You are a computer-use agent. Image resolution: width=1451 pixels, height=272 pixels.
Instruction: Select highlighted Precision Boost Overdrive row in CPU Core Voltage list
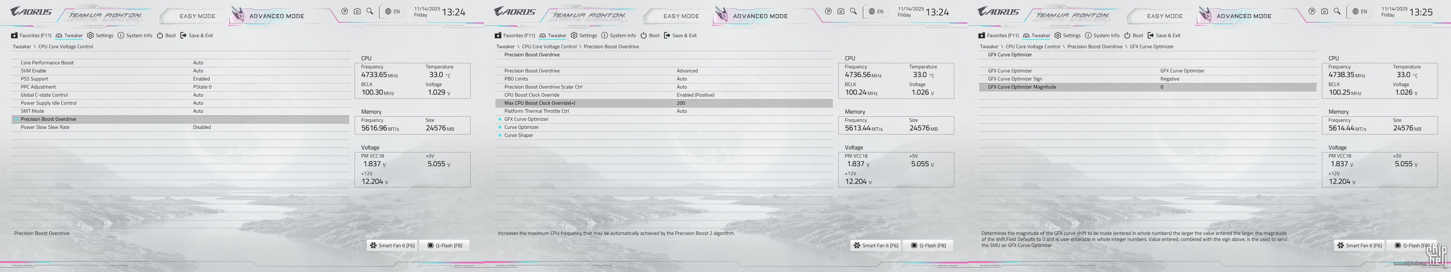click(48, 119)
